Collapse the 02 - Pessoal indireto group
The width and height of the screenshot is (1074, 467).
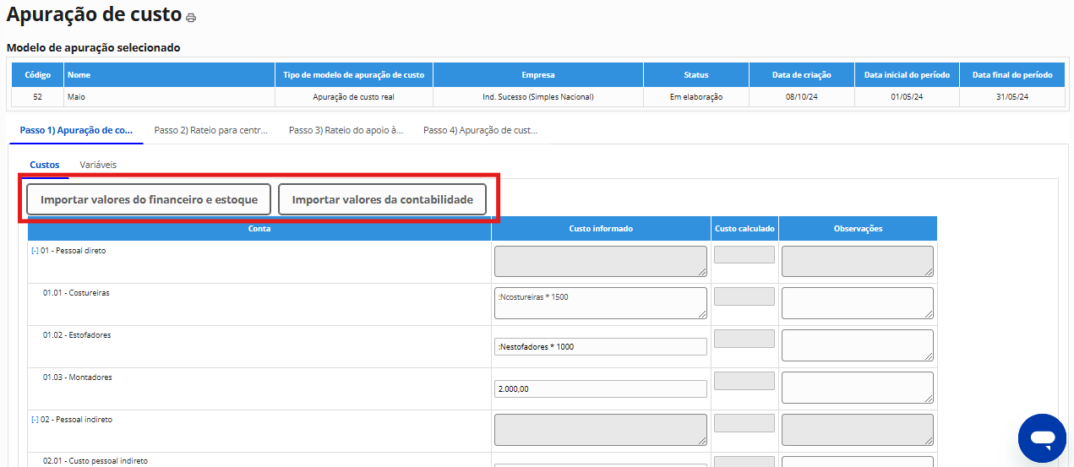pyautogui.click(x=35, y=420)
